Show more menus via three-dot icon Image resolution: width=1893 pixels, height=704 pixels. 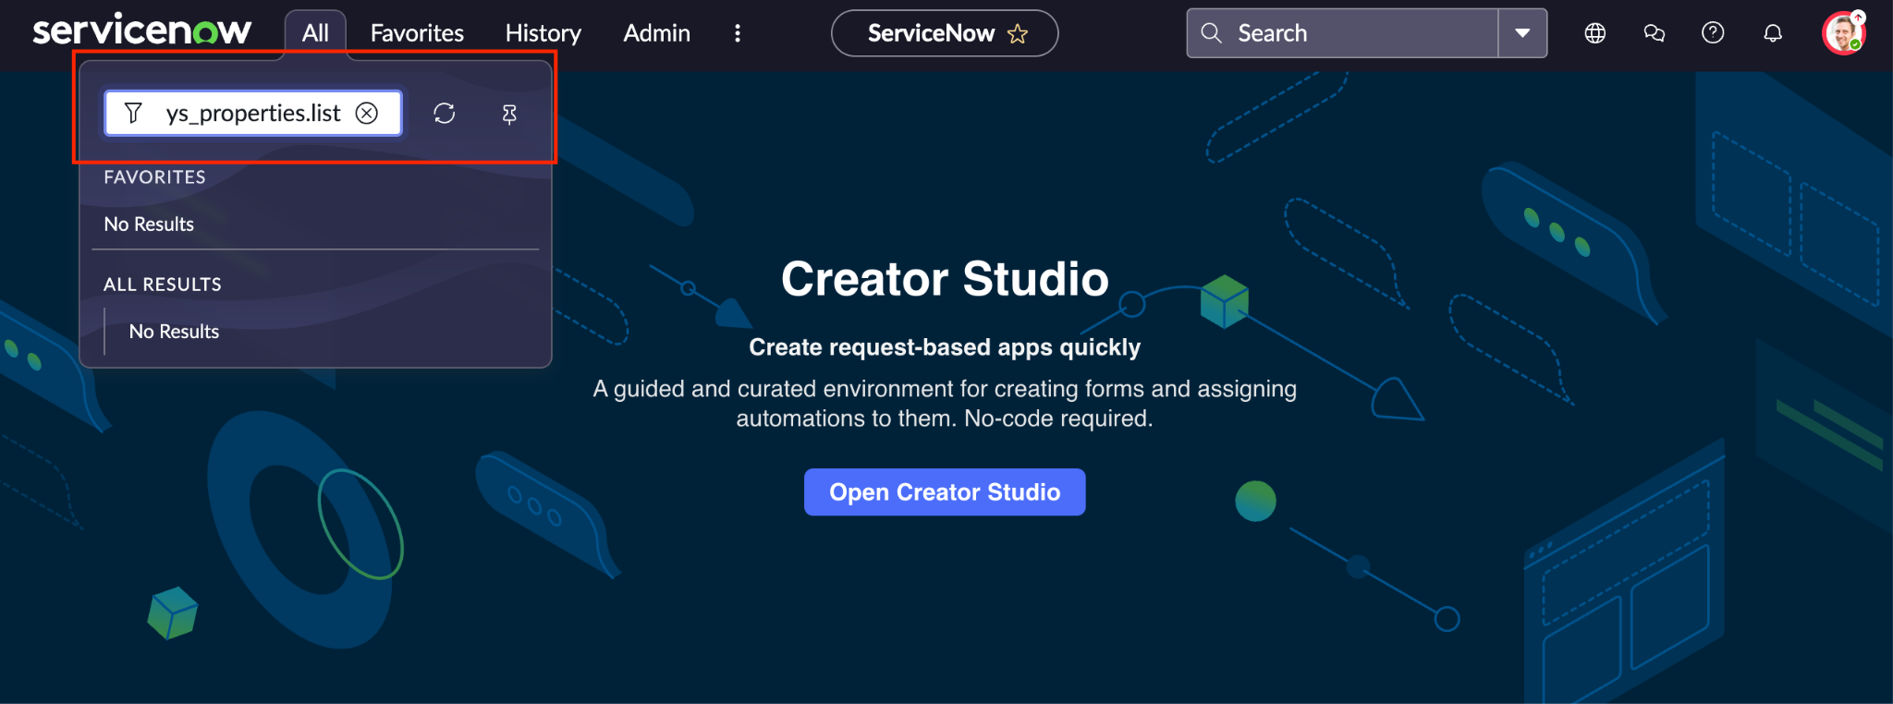[x=737, y=33]
